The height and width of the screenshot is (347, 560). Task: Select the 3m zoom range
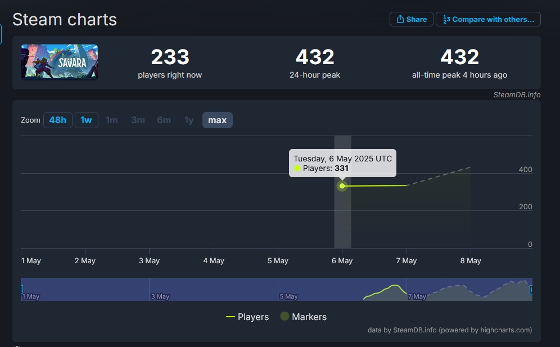pos(138,120)
